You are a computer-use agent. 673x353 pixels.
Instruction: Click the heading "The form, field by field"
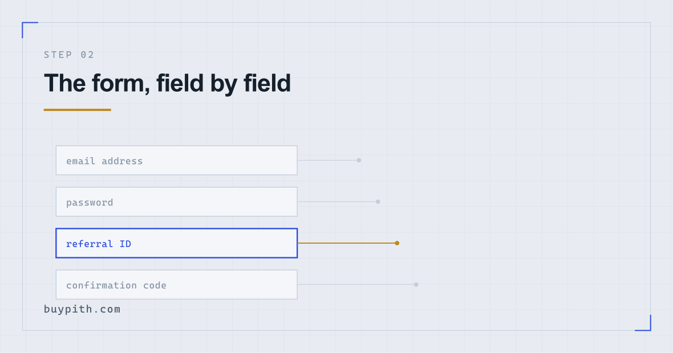coord(167,83)
